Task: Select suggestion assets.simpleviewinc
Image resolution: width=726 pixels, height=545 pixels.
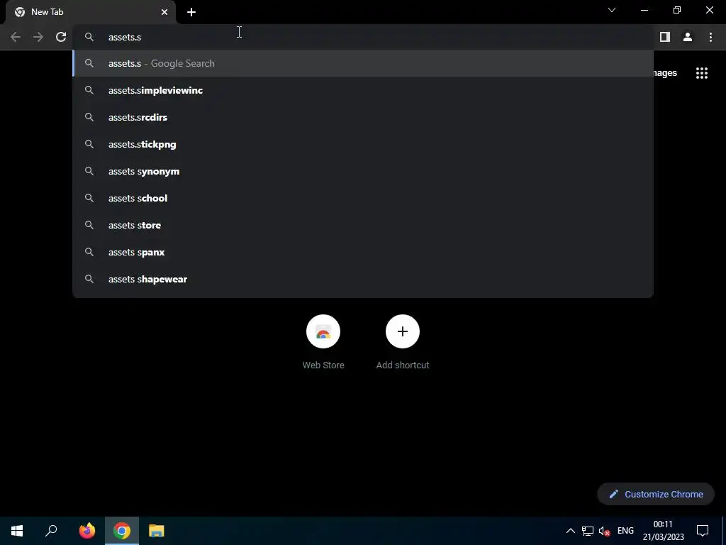Action: 363,90
